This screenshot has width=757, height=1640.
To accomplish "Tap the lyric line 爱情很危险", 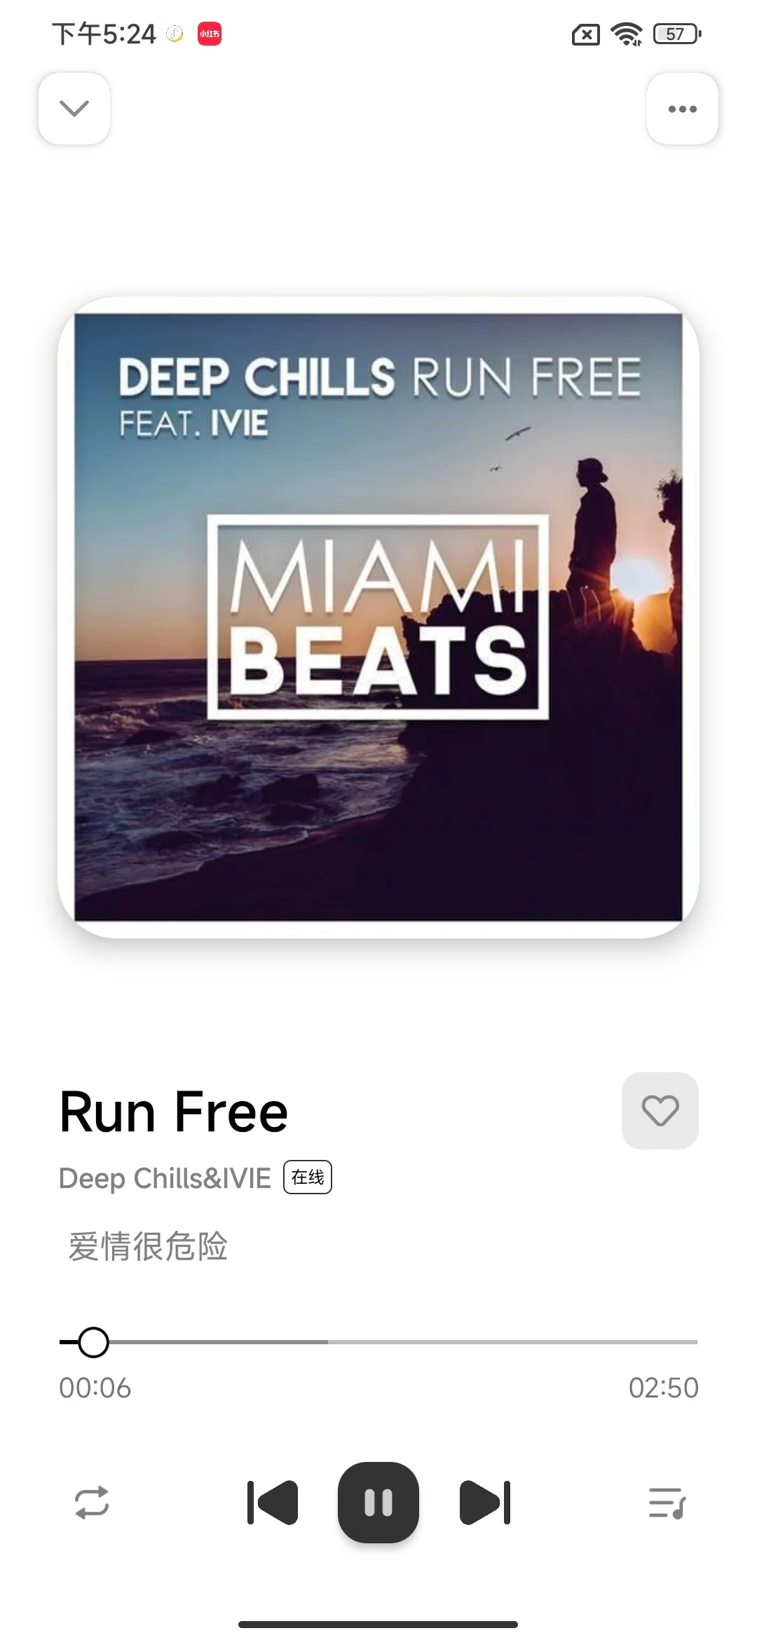I will 148,1247.
